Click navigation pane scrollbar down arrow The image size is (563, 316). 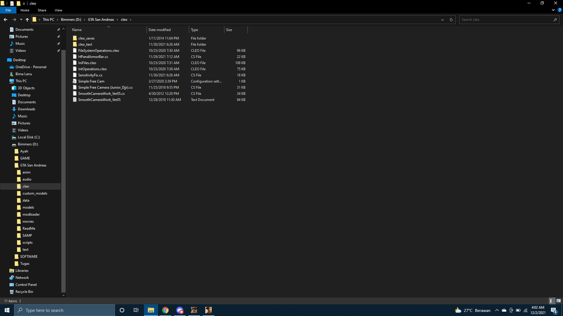click(x=64, y=295)
